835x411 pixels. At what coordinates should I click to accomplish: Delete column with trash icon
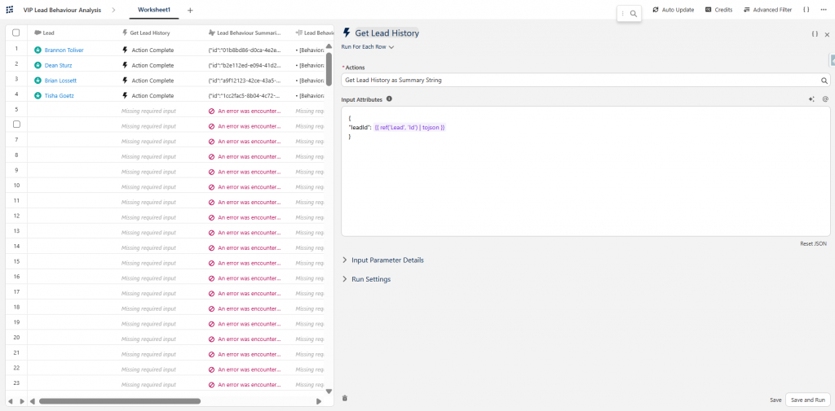coord(345,398)
